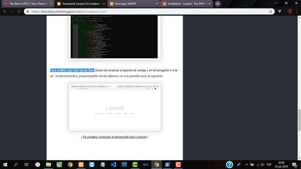Open XAMPP control panel from taskbar

click(81, 165)
